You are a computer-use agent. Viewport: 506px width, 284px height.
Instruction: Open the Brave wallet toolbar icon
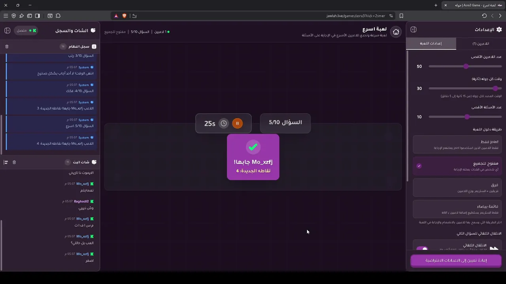tap(29, 16)
